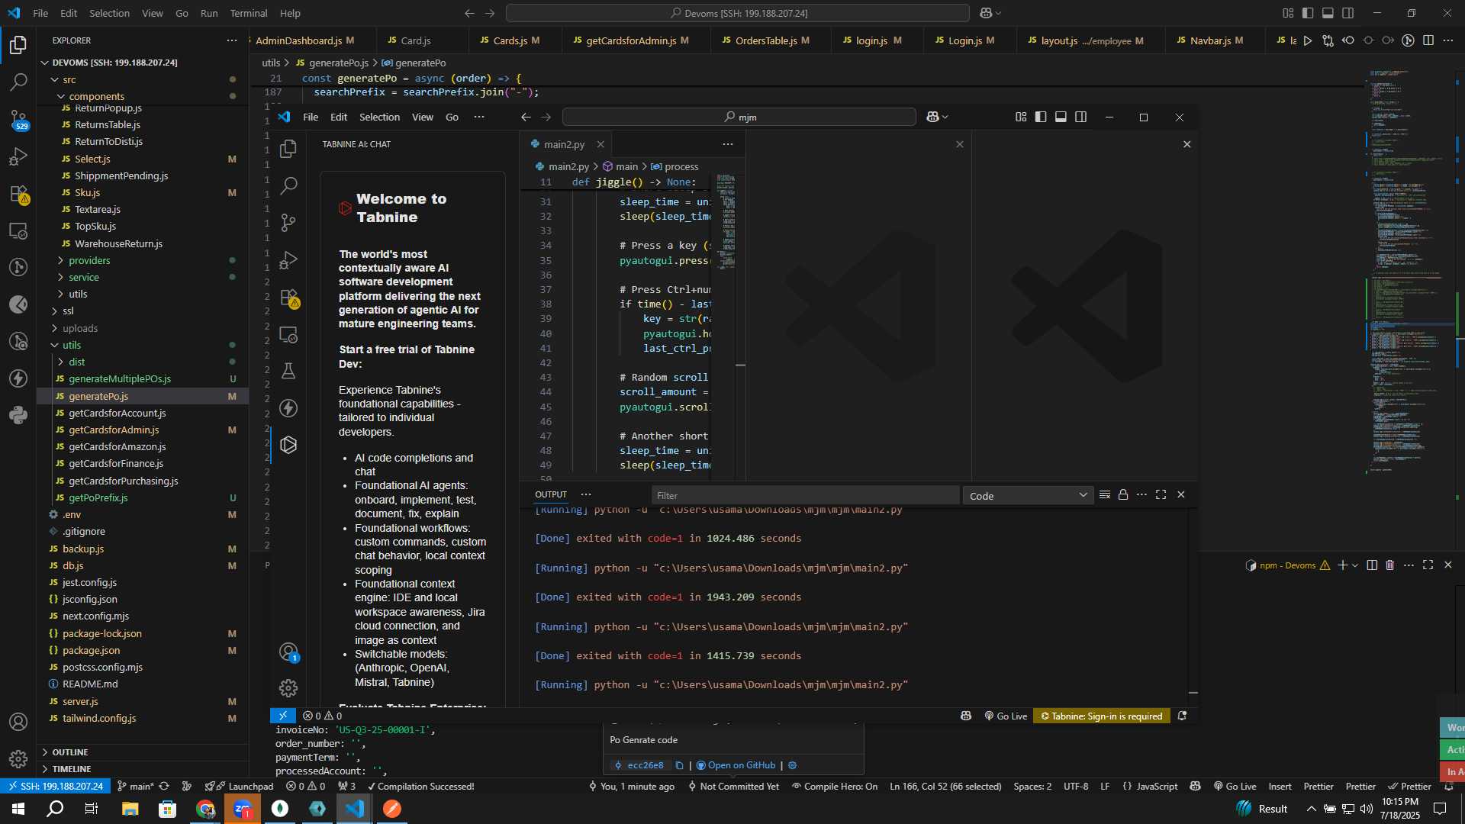Screen dimensions: 1465x824
Task: Open Remote Explorer in main activity bar
Action: pyautogui.click(x=18, y=230)
